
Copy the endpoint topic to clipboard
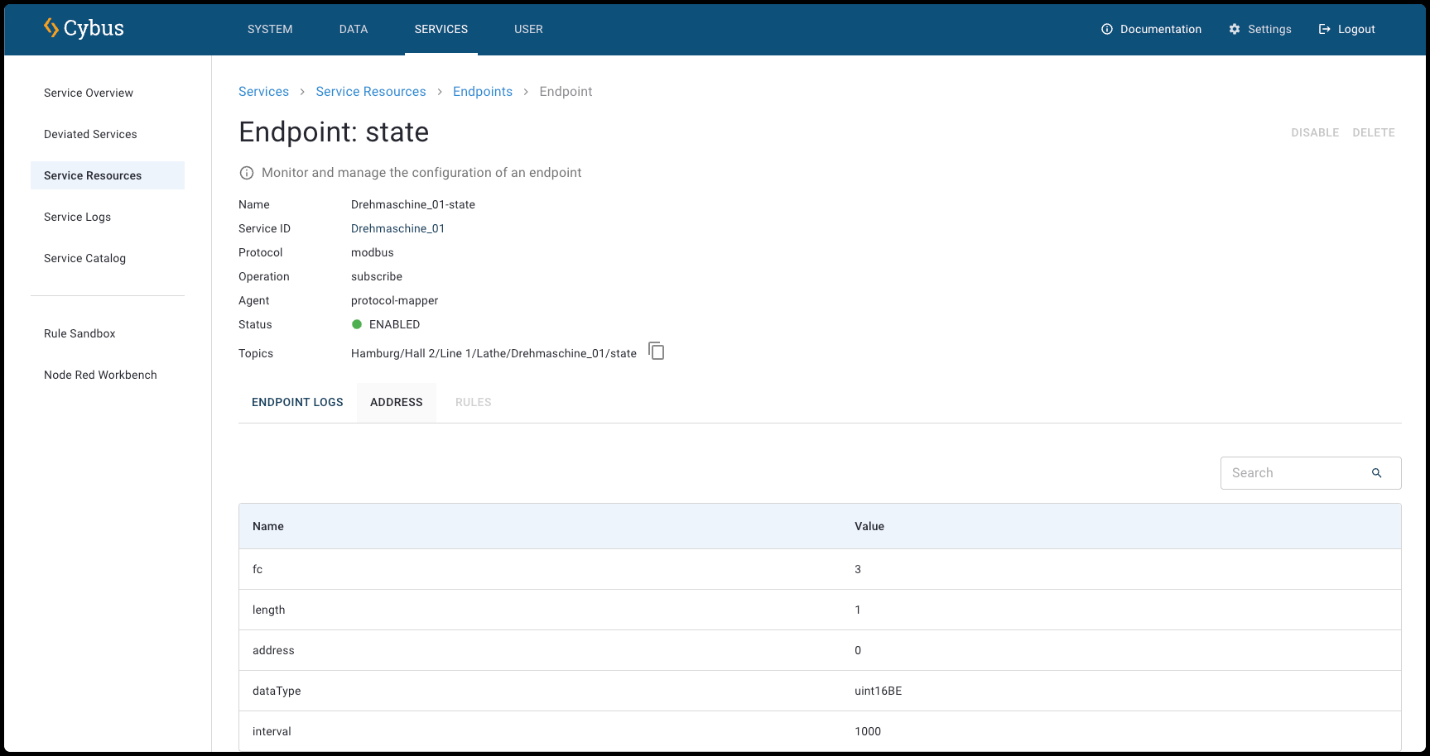[656, 352]
